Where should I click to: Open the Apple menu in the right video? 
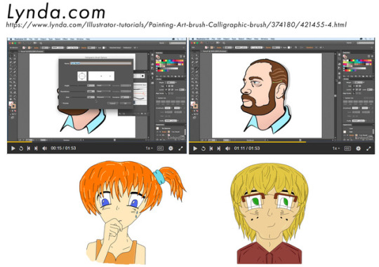(x=192, y=39)
